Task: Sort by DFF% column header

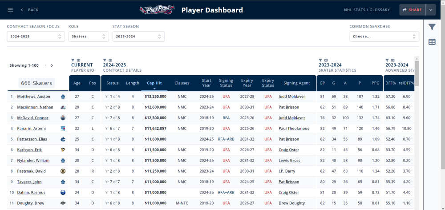Action: tap(391, 83)
